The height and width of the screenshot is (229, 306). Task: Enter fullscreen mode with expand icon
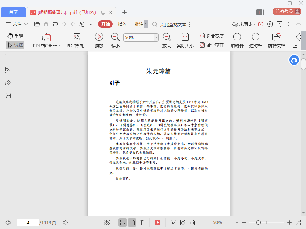pyautogui.click(x=298, y=223)
